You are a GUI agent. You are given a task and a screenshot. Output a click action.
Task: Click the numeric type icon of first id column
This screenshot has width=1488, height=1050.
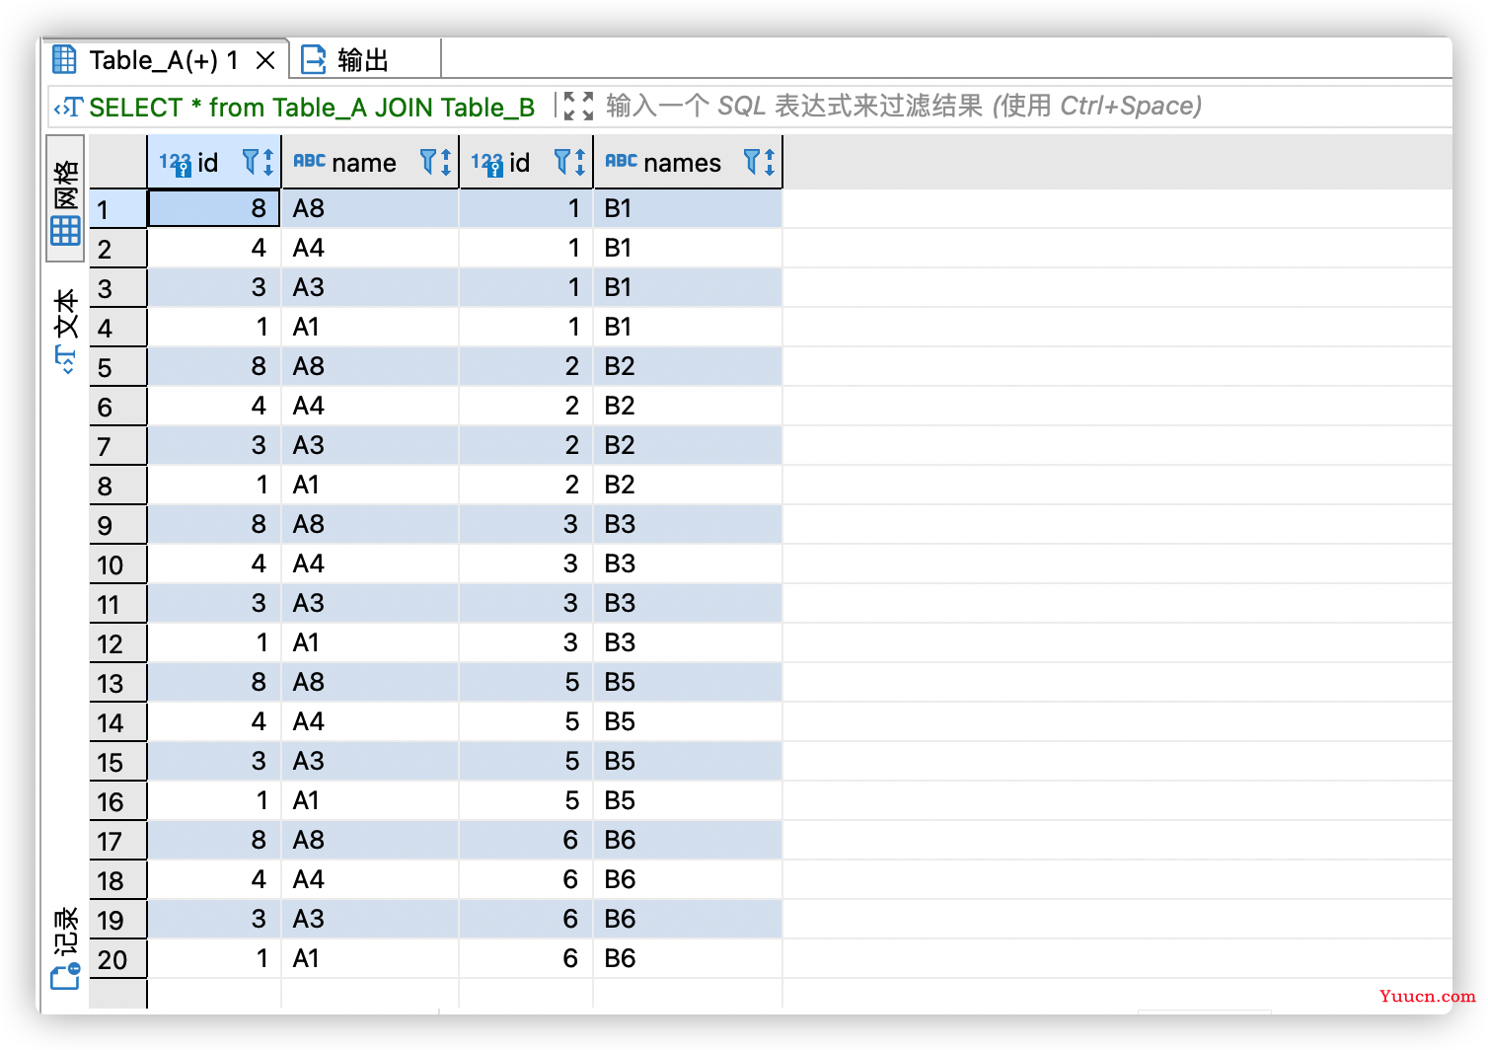pos(176,164)
